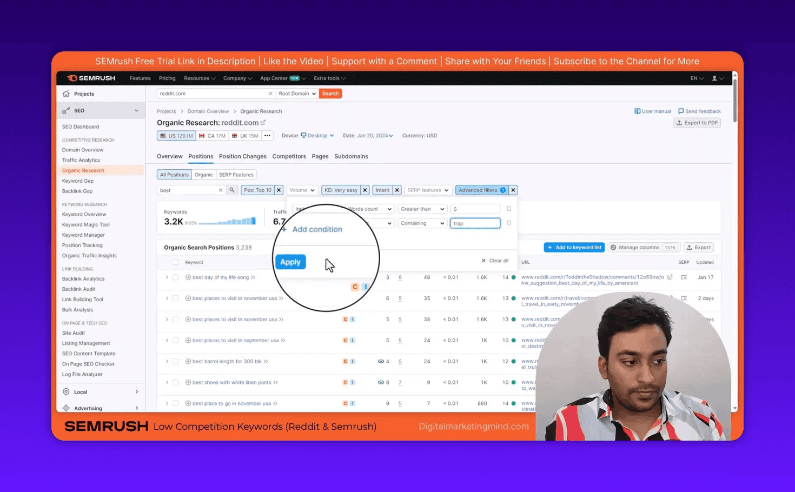Open the Backlink Analytics tool
This screenshot has width=795, height=492.
(83, 278)
